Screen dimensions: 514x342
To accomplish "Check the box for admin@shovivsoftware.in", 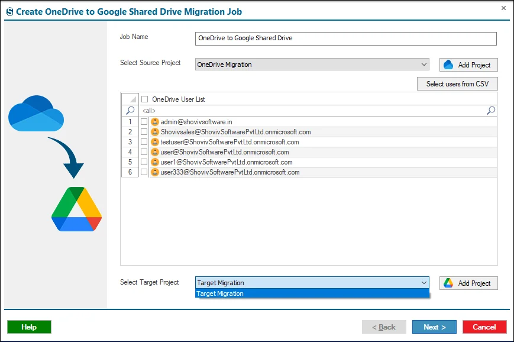I will click(x=144, y=122).
